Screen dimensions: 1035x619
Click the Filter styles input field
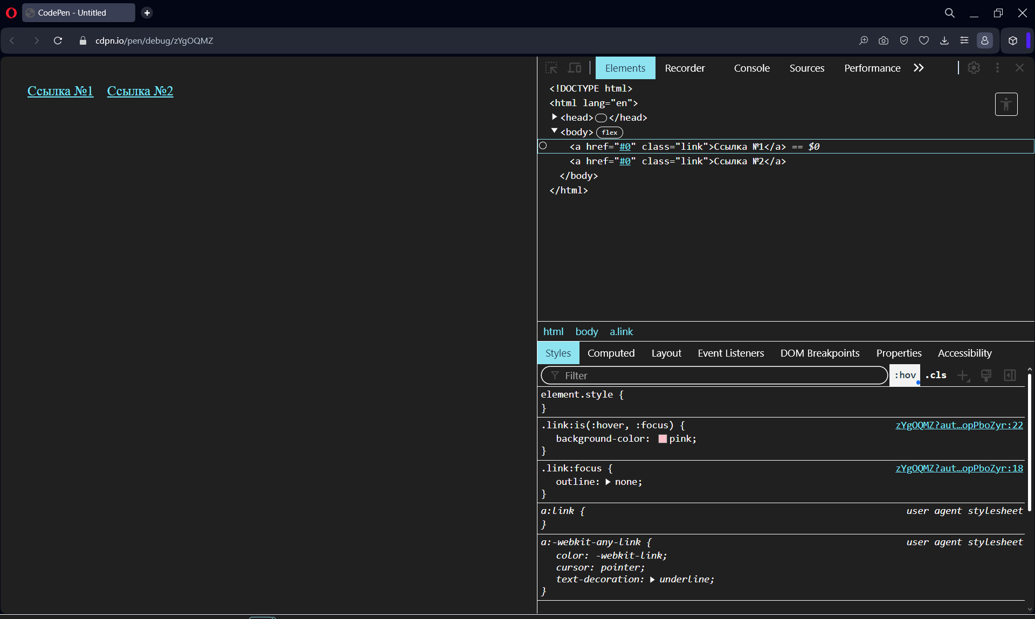714,375
